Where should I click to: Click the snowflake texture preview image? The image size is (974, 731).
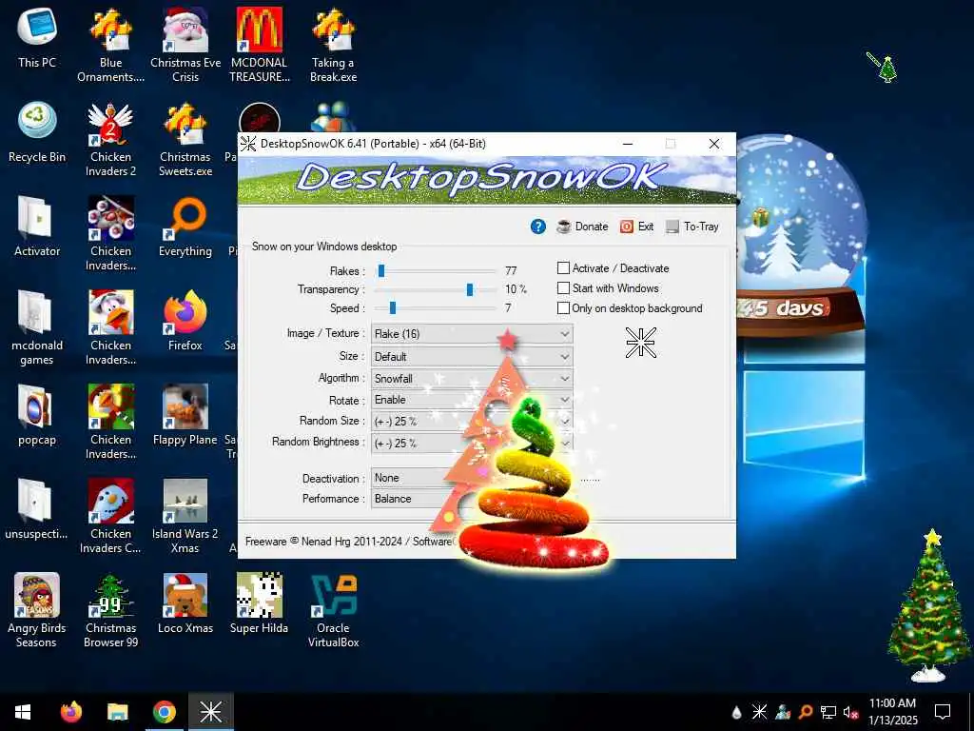[x=640, y=343]
